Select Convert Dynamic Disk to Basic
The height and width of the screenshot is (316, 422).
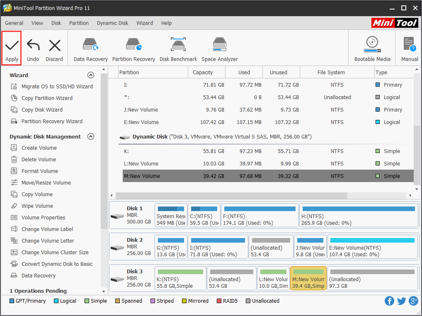51,264
